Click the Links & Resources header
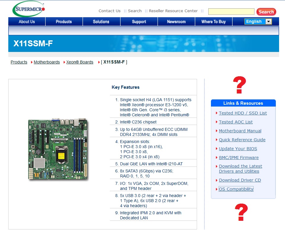This screenshot has height=230, width=285. (243, 103)
